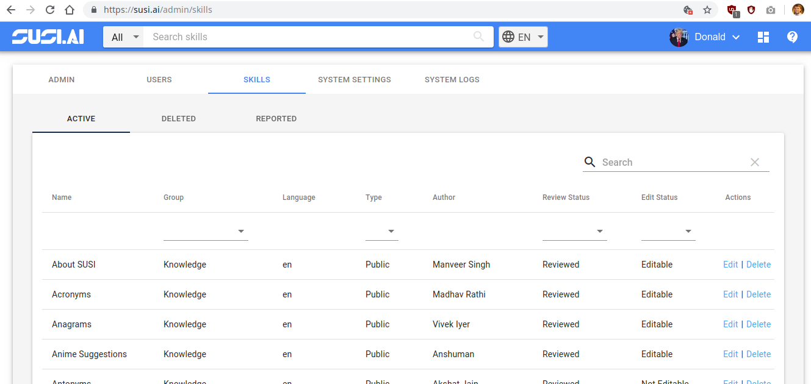Click the browser back arrow
The image size is (811, 384).
point(11,9)
